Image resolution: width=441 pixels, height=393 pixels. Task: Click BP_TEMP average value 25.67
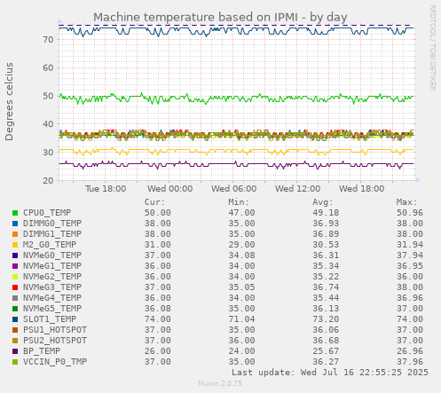pos(326,351)
